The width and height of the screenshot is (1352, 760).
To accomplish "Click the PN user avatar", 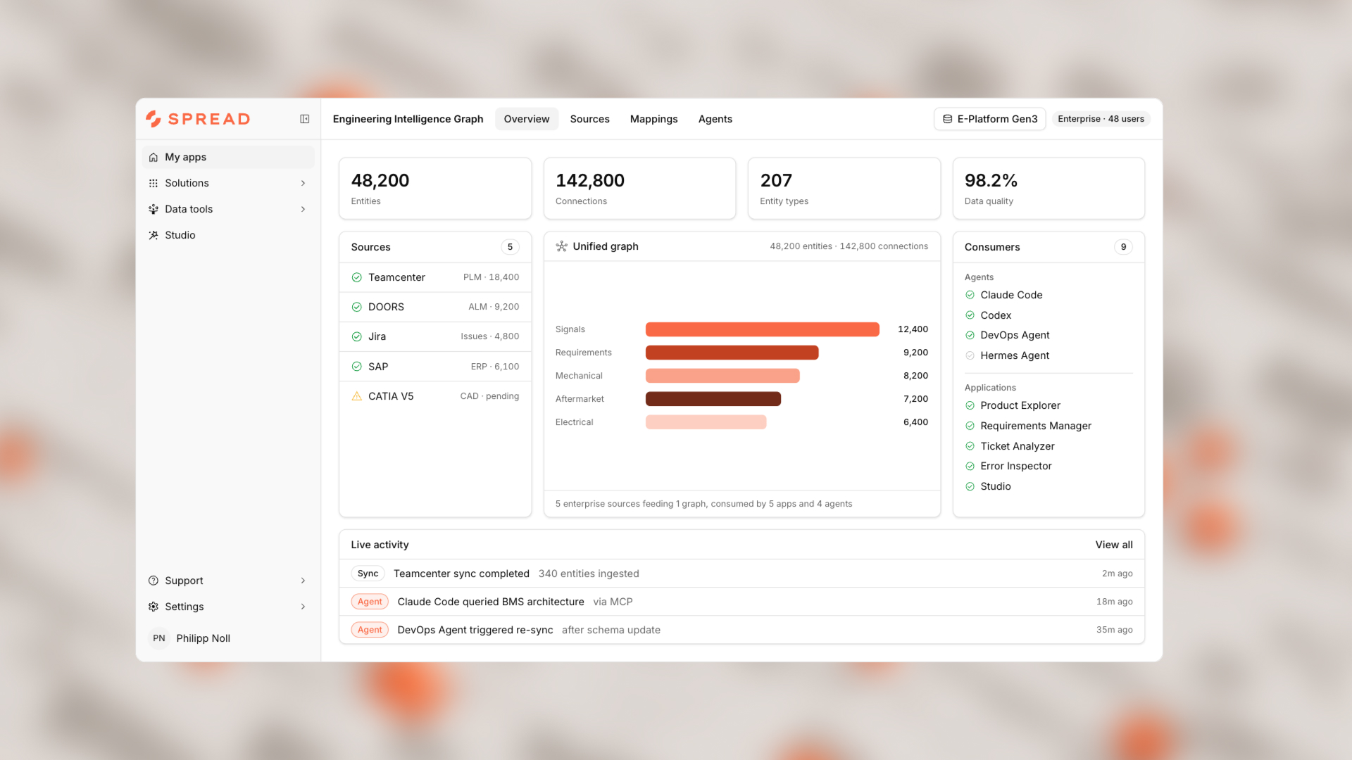I will click(159, 638).
